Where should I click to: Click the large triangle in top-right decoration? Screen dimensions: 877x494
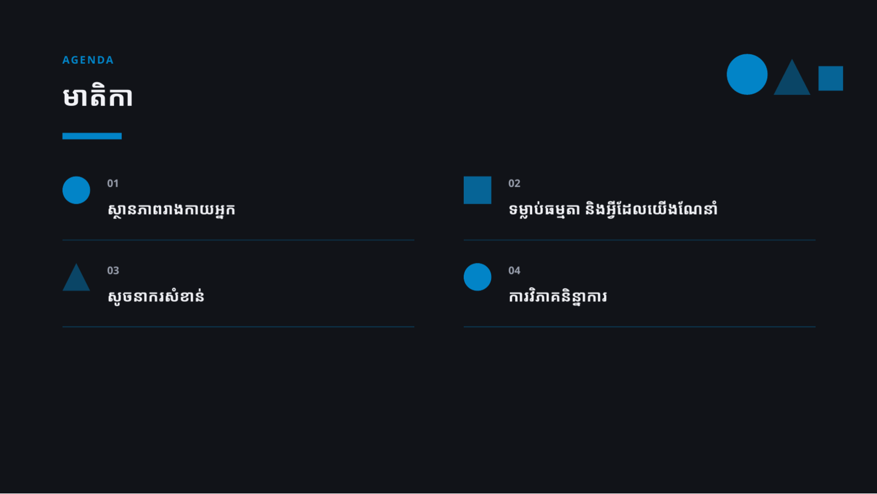792,77
